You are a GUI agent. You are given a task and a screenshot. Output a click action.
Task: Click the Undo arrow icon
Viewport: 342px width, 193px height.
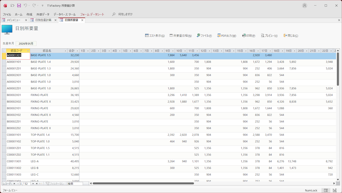25,6
